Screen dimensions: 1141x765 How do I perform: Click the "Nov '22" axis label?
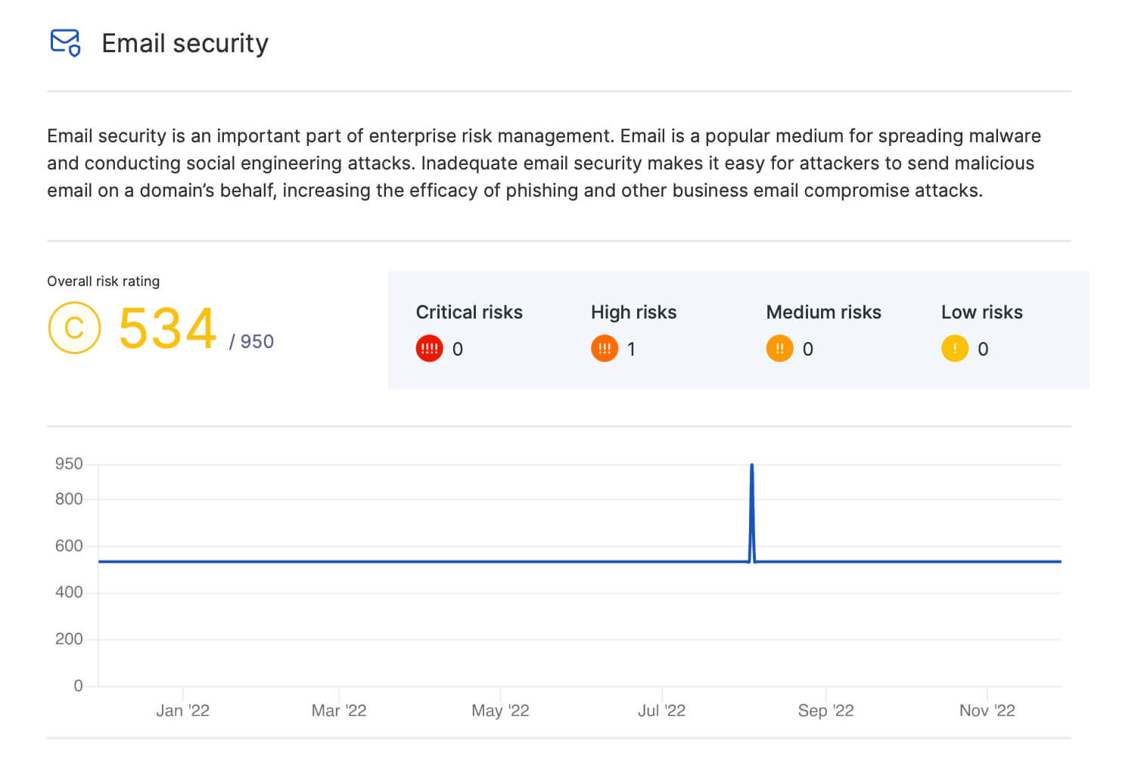pos(987,711)
